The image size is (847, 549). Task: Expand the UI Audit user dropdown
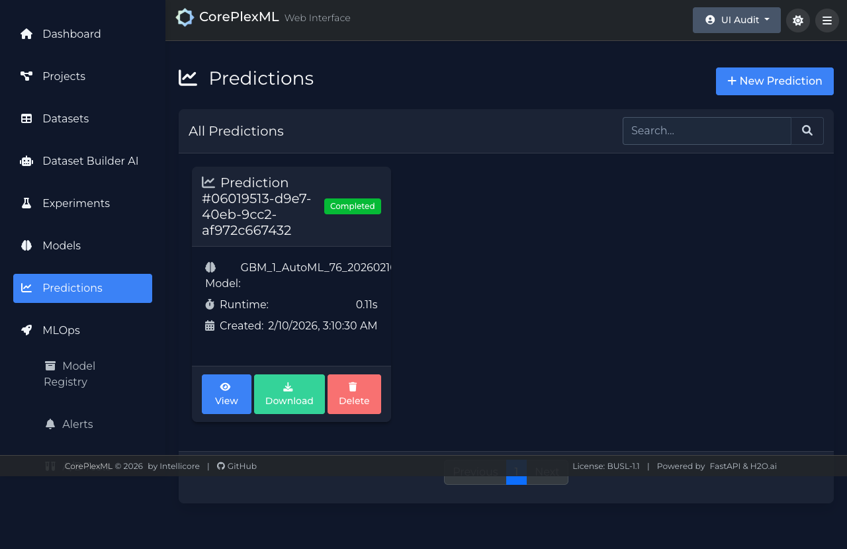(x=736, y=20)
